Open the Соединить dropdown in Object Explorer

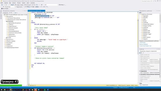pyautogui.click(x=6, y=13)
